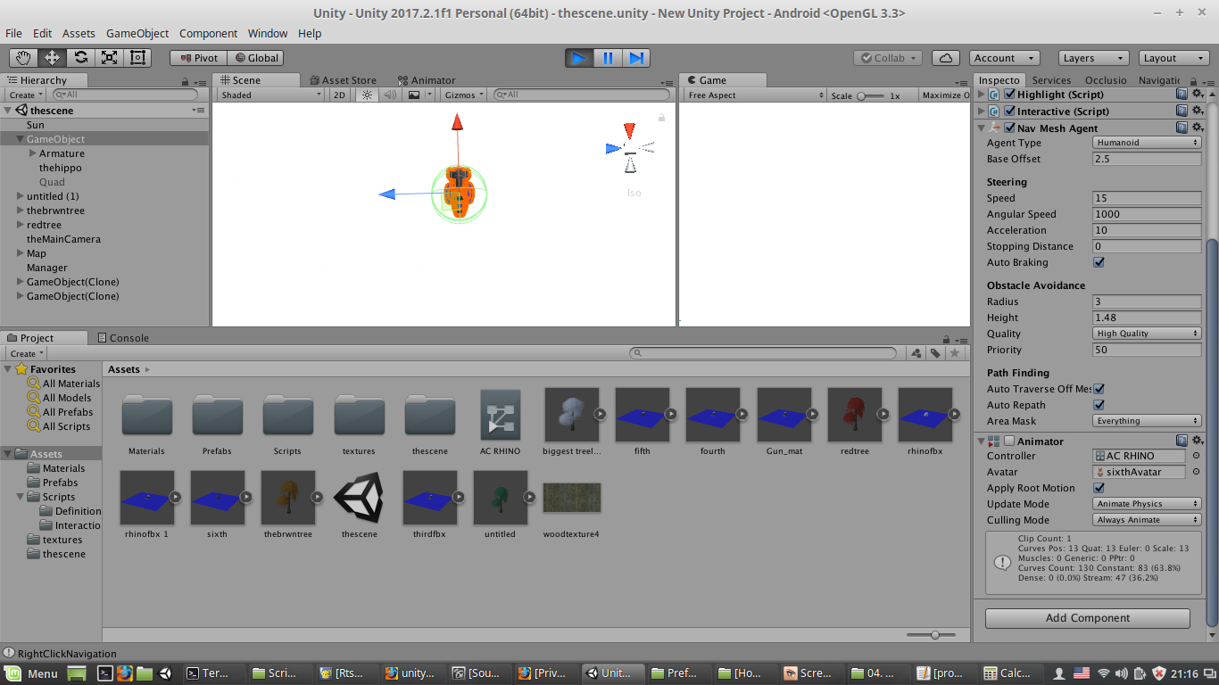
Task: Expand the redtree asset preview arrow
Action: (x=883, y=414)
